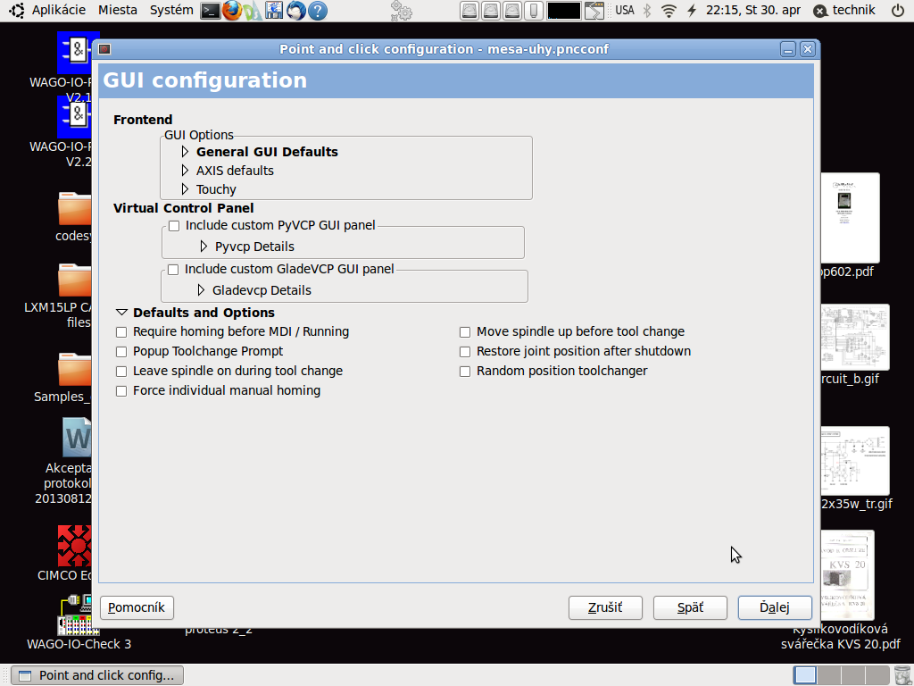This screenshot has height=686, width=914.
Task: Expand the Touchy options section
Action: (x=186, y=189)
